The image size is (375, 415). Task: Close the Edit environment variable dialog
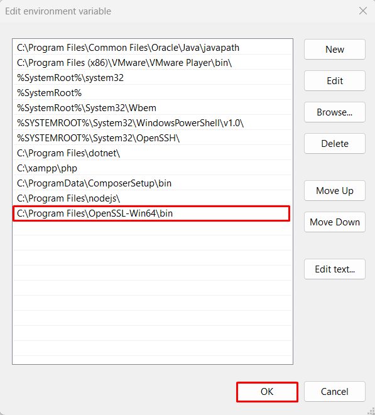[363, 11]
